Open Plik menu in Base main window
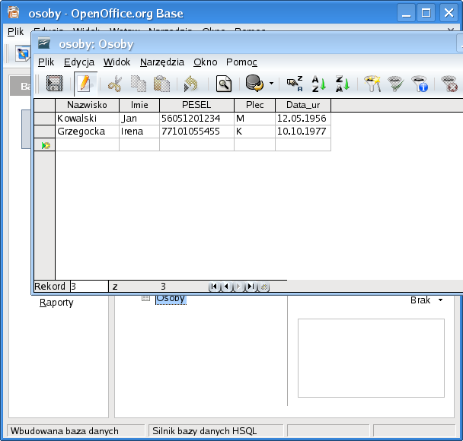The image size is (463, 441). pyautogui.click(x=16, y=31)
